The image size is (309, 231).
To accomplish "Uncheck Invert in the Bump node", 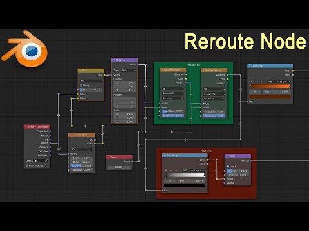I will (x=228, y=166).
